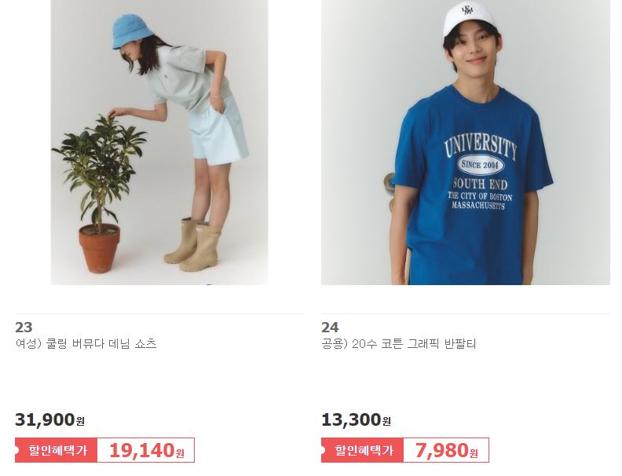Click the white baseball cap in photo
The width and height of the screenshot is (622, 476).
pos(470,20)
